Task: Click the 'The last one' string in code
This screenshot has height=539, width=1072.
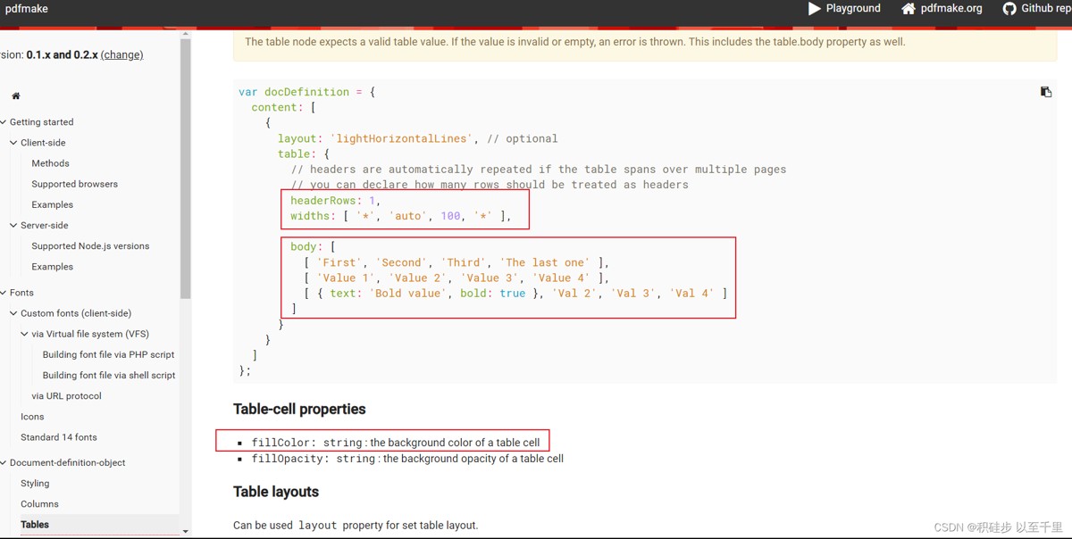Action: pyautogui.click(x=545, y=262)
